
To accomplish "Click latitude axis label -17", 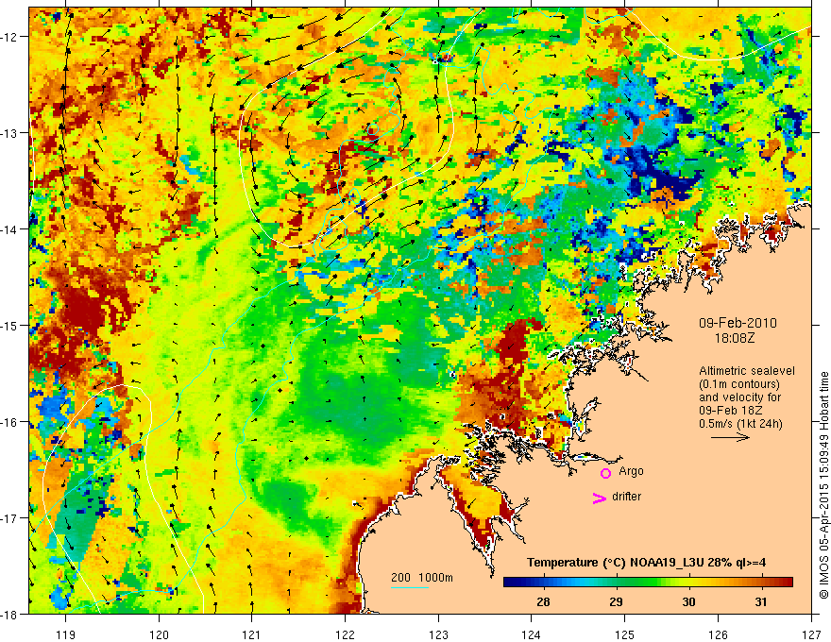I will [x=10, y=517].
